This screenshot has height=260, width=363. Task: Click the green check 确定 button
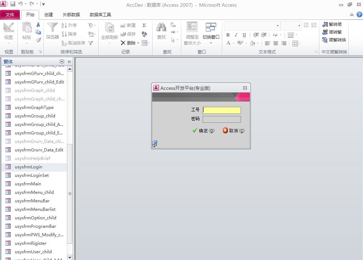coord(203,131)
